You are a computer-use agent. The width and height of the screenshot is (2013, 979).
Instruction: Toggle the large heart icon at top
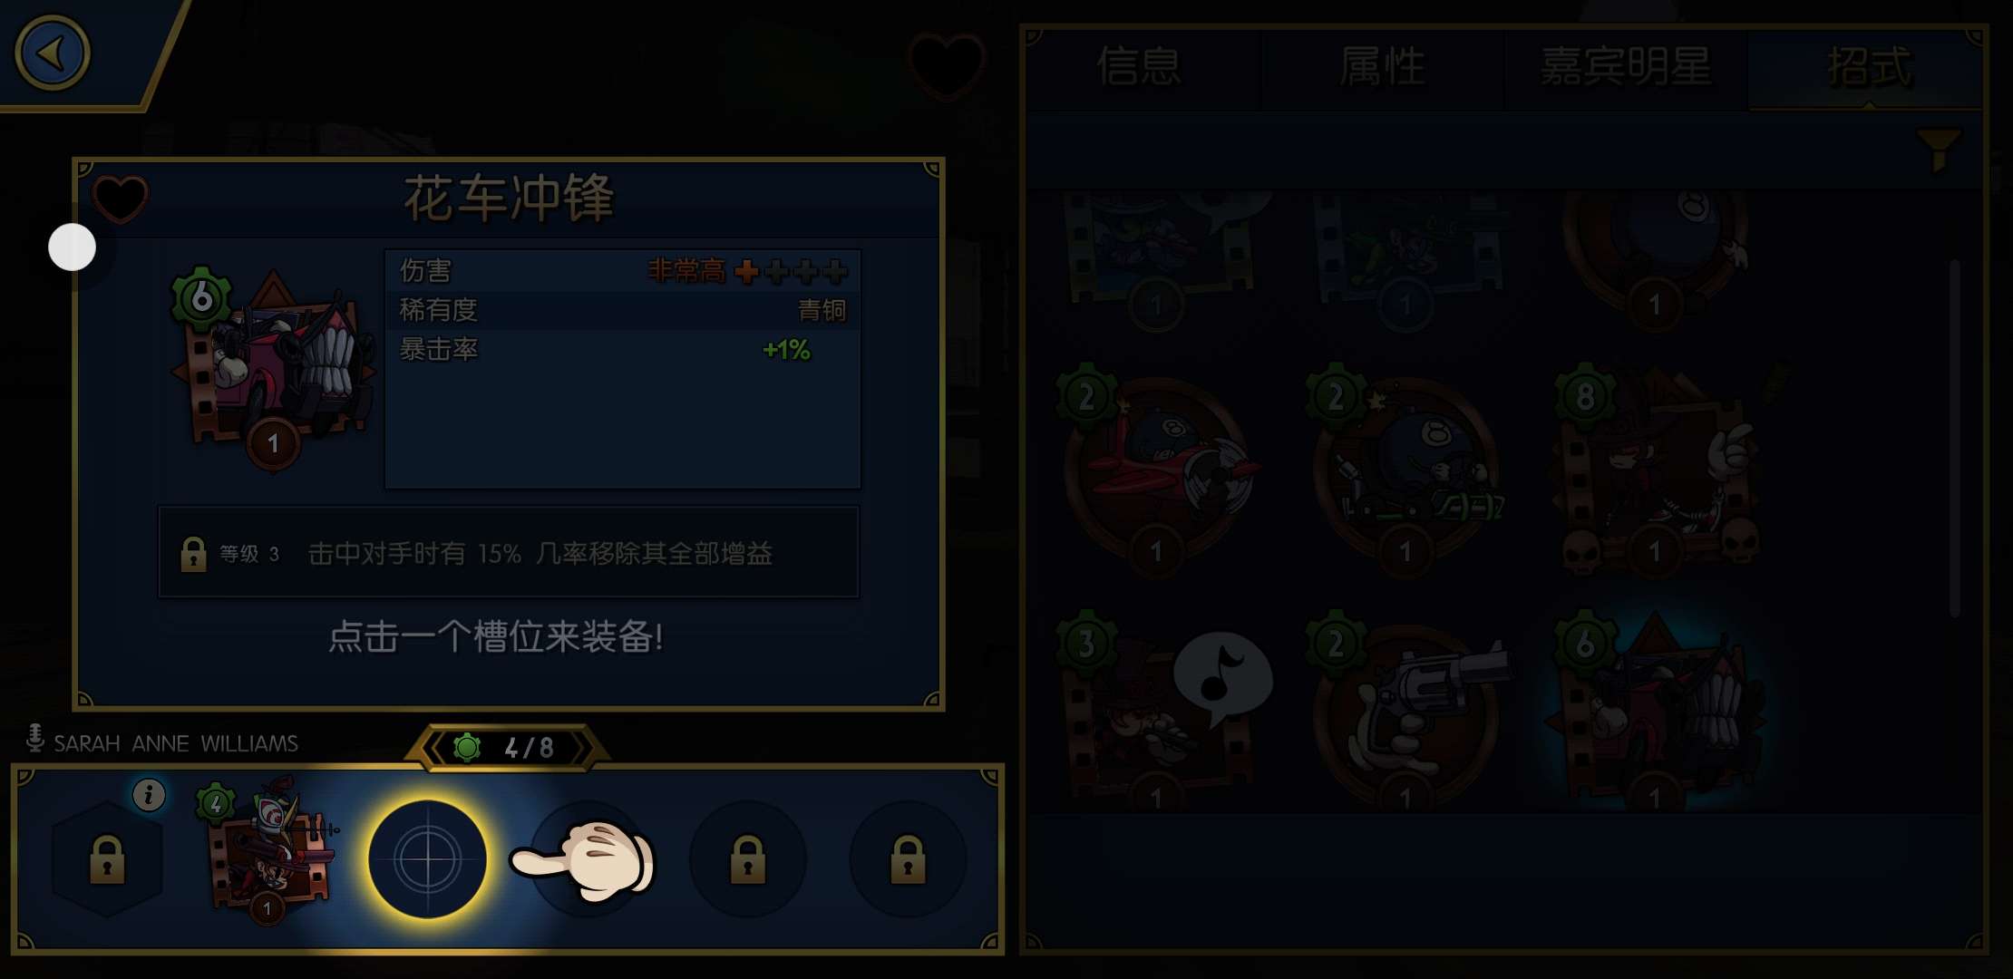[x=946, y=66]
